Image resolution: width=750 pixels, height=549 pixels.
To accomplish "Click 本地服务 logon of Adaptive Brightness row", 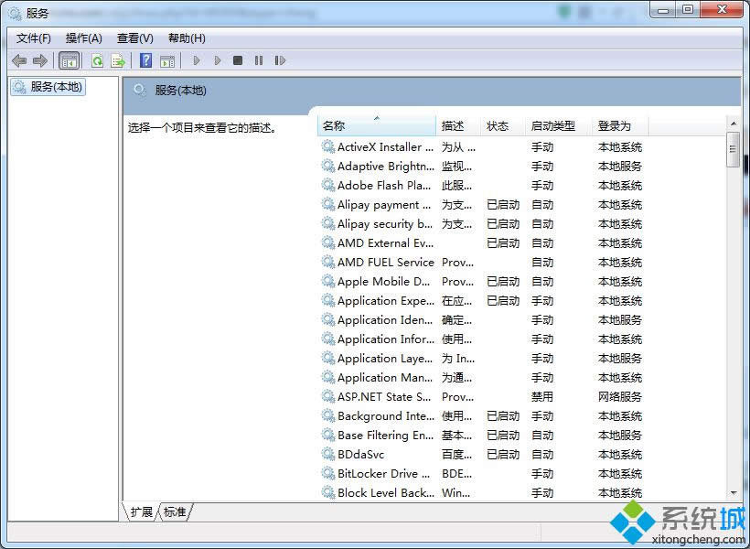I will [x=620, y=166].
